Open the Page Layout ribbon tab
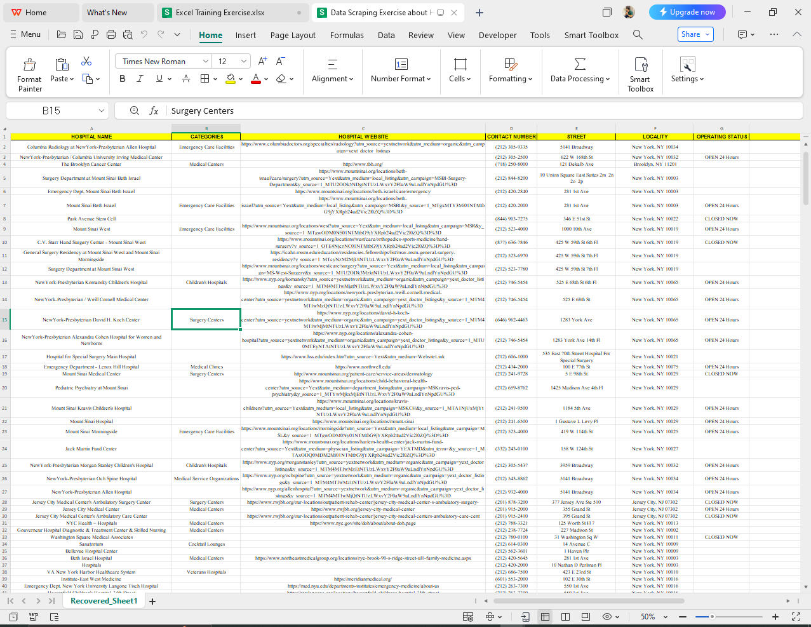This screenshot has height=627, width=811. [293, 35]
